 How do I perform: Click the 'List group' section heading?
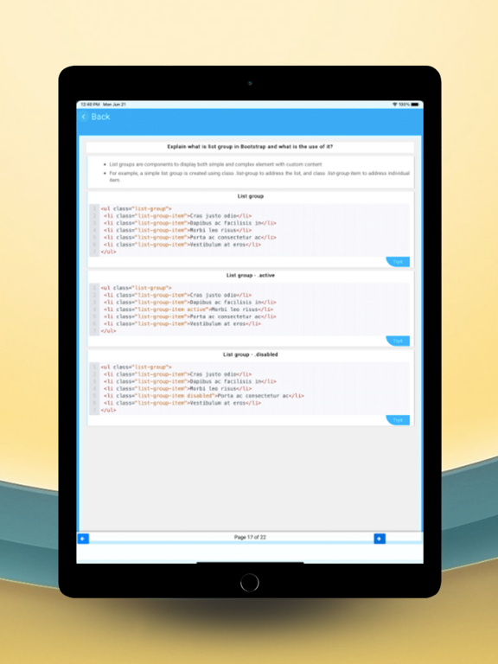(250, 196)
